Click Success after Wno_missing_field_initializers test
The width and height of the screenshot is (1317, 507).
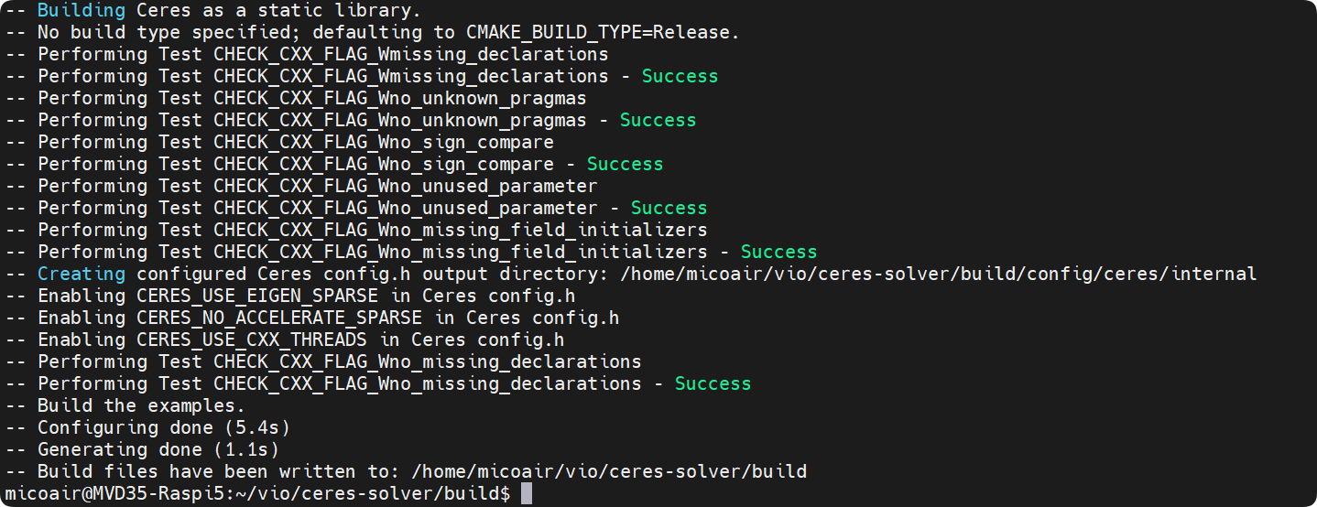tap(778, 252)
